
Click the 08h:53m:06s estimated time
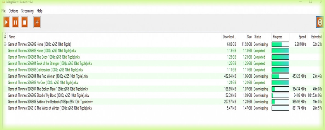tap(315, 95)
